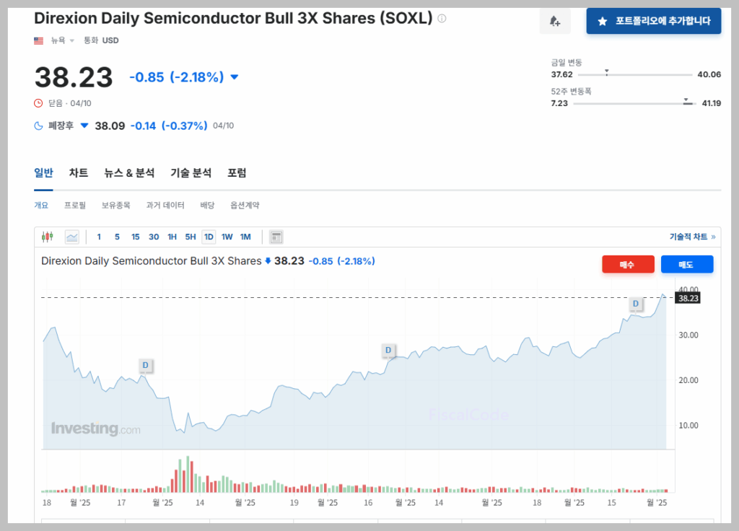Switch to the 기술 분석 tab

pos(191,172)
